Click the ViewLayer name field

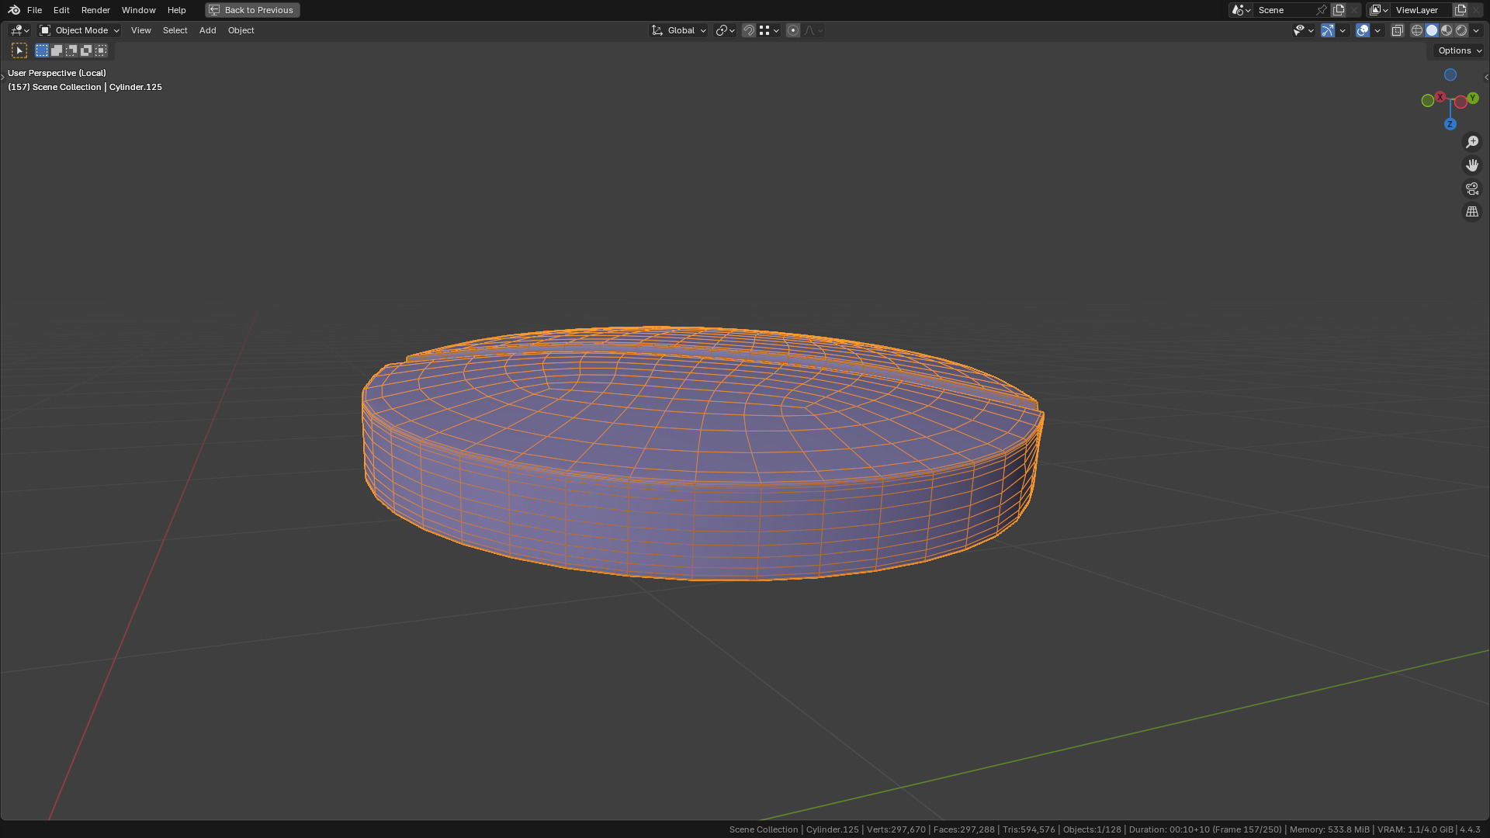click(x=1422, y=10)
